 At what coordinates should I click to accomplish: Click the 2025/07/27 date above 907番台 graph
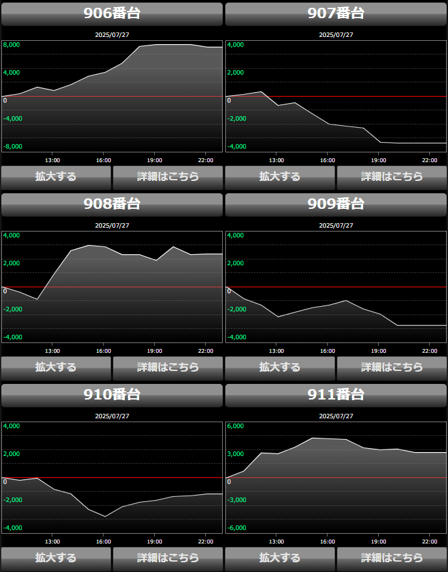(336, 35)
